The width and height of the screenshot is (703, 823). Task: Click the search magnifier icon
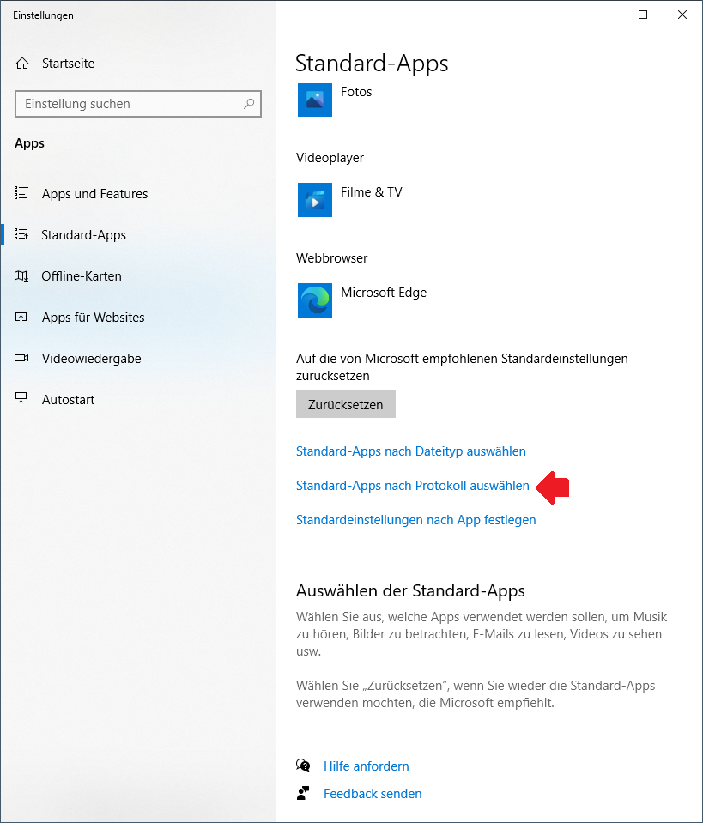click(x=249, y=104)
